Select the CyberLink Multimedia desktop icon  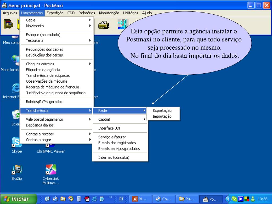click(x=51, y=174)
